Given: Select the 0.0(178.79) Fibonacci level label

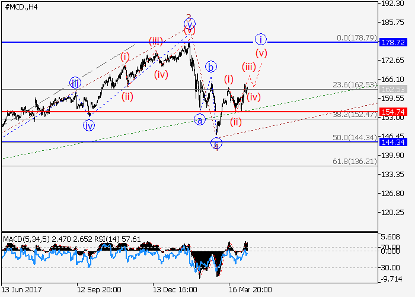Looking at the screenshot, I should point(356,37).
